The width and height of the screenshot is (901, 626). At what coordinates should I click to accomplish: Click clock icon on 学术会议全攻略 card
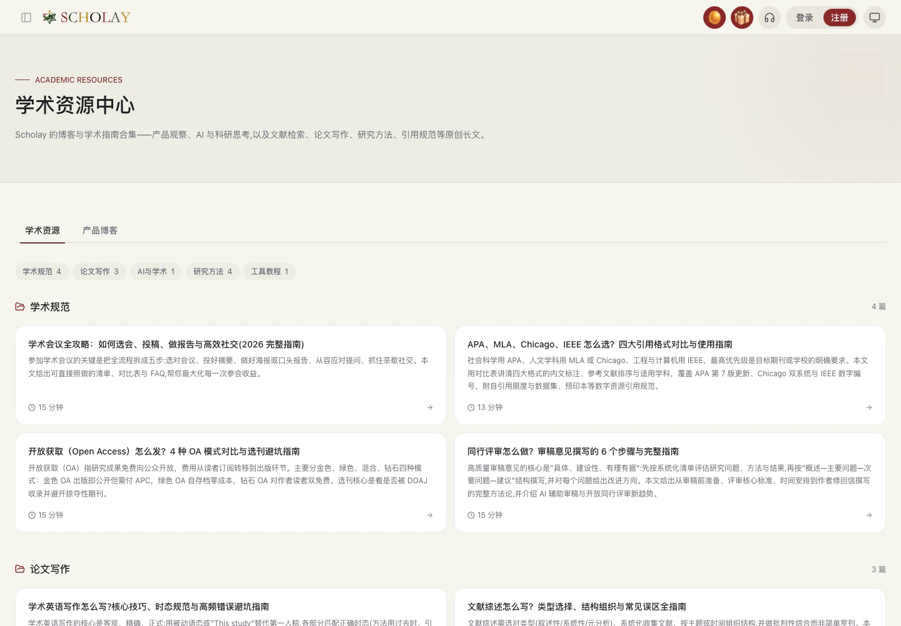32,408
